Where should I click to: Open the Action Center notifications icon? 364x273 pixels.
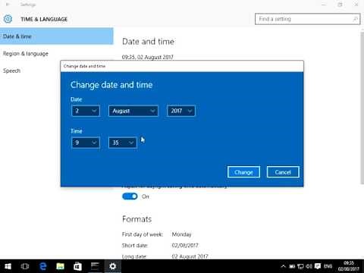pyautogui.click(x=318, y=266)
